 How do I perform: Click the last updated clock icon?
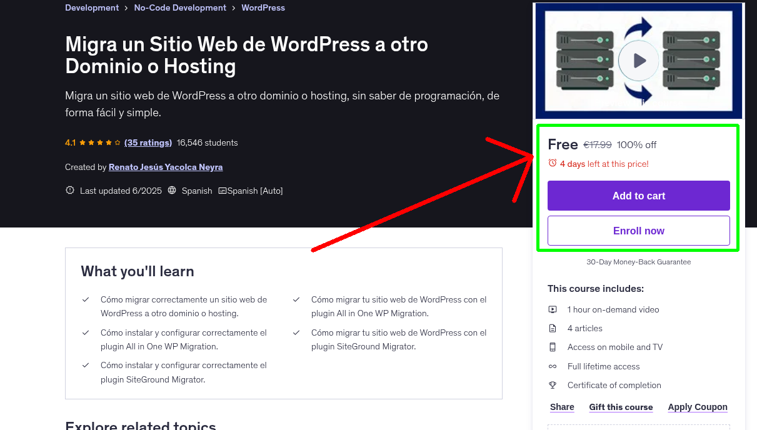(x=69, y=190)
